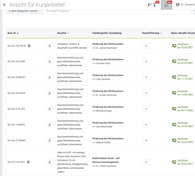Open the icon with the 93 badge

point(155,5)
